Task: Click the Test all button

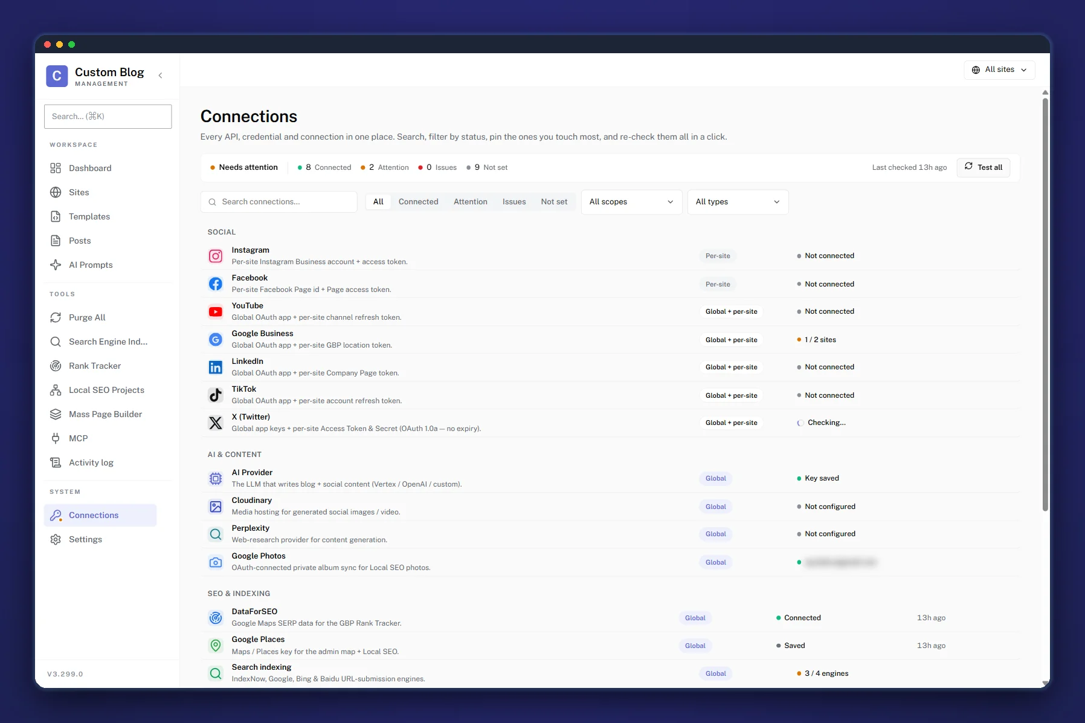Action: point(983,167)
